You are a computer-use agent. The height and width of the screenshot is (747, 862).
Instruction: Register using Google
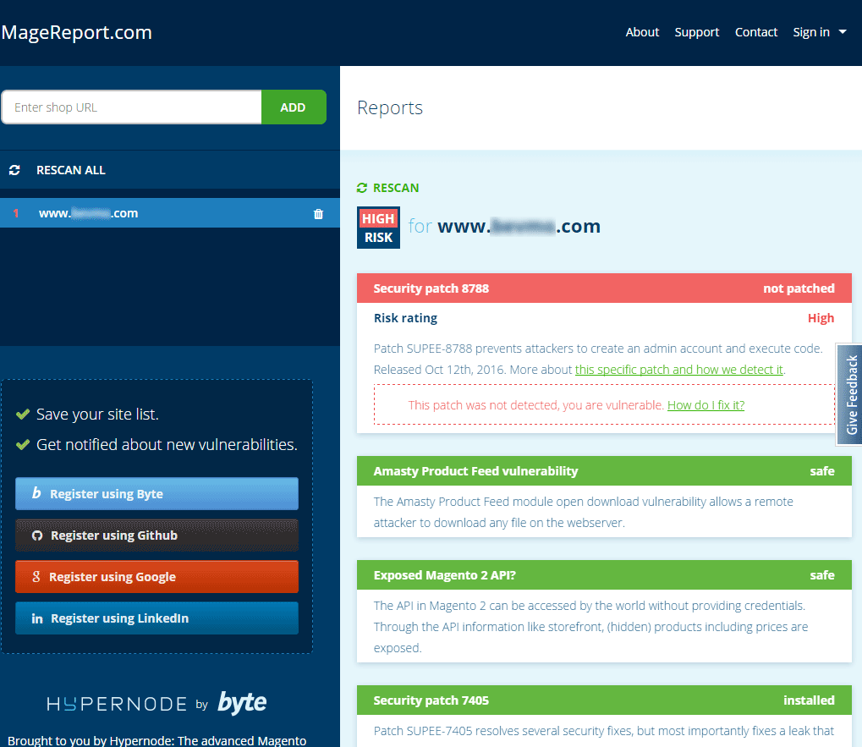pyautogui.click(x=156, y=577)
